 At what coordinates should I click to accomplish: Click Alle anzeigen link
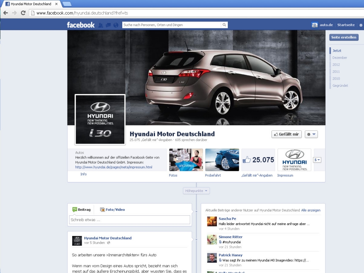pos(311,210)
